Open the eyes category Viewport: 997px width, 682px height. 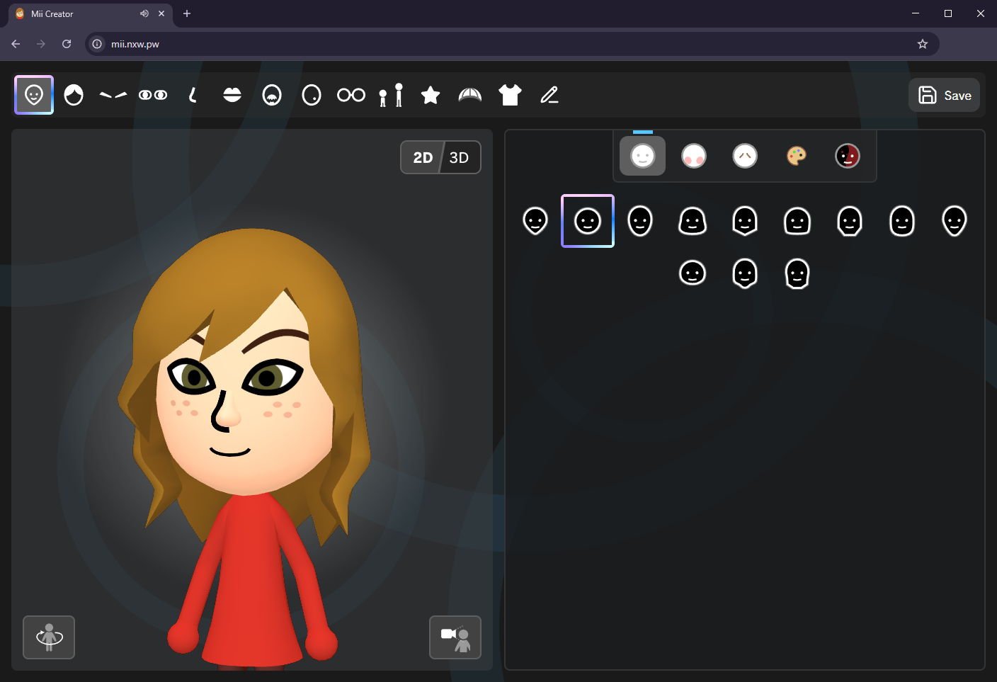(x=153, y=95)
